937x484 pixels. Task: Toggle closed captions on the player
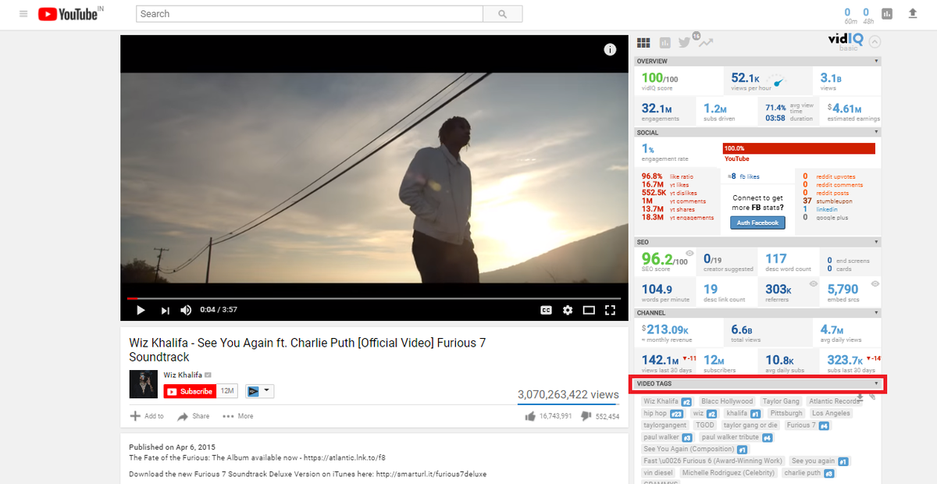click(x=547, y=310)
